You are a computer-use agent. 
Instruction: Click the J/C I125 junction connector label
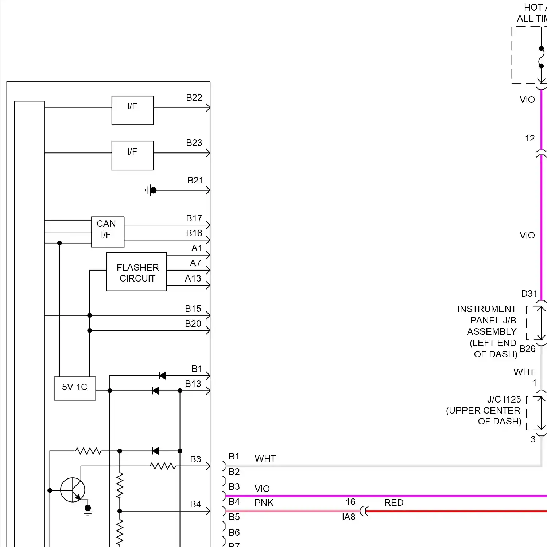(x=484, y=410)
